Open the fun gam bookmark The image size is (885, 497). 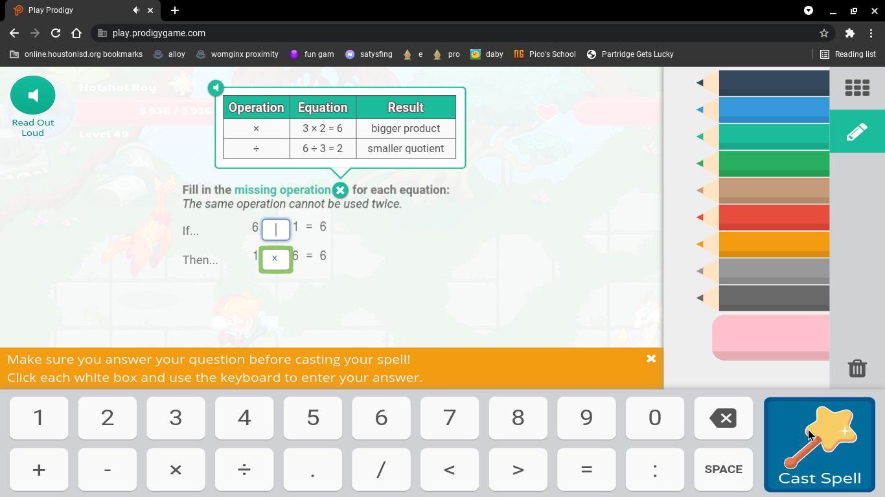point(312,54)
